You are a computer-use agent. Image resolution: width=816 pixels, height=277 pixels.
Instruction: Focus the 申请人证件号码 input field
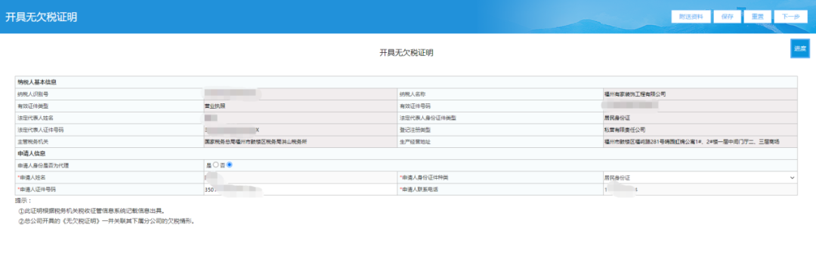(300, 189)
